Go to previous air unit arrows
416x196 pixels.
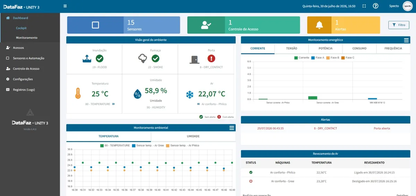[198, 104]
